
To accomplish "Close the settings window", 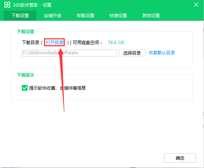I will click(x=196, y=5).
